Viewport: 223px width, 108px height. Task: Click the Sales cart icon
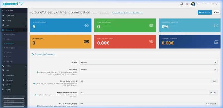pyautogui.click(x=3, y=71)
